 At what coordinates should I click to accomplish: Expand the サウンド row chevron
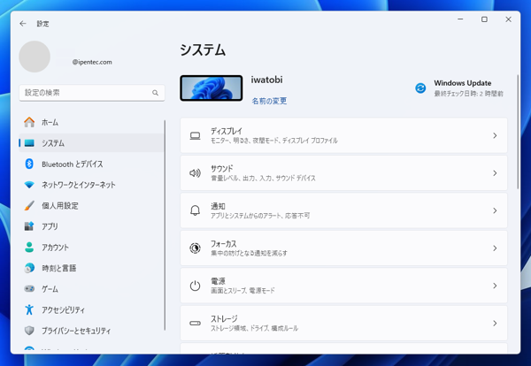click(x=495, y=173)
